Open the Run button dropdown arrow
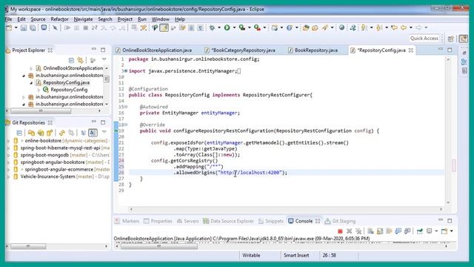Viewport: 474px width, 267px height. [x=234, y=28]
